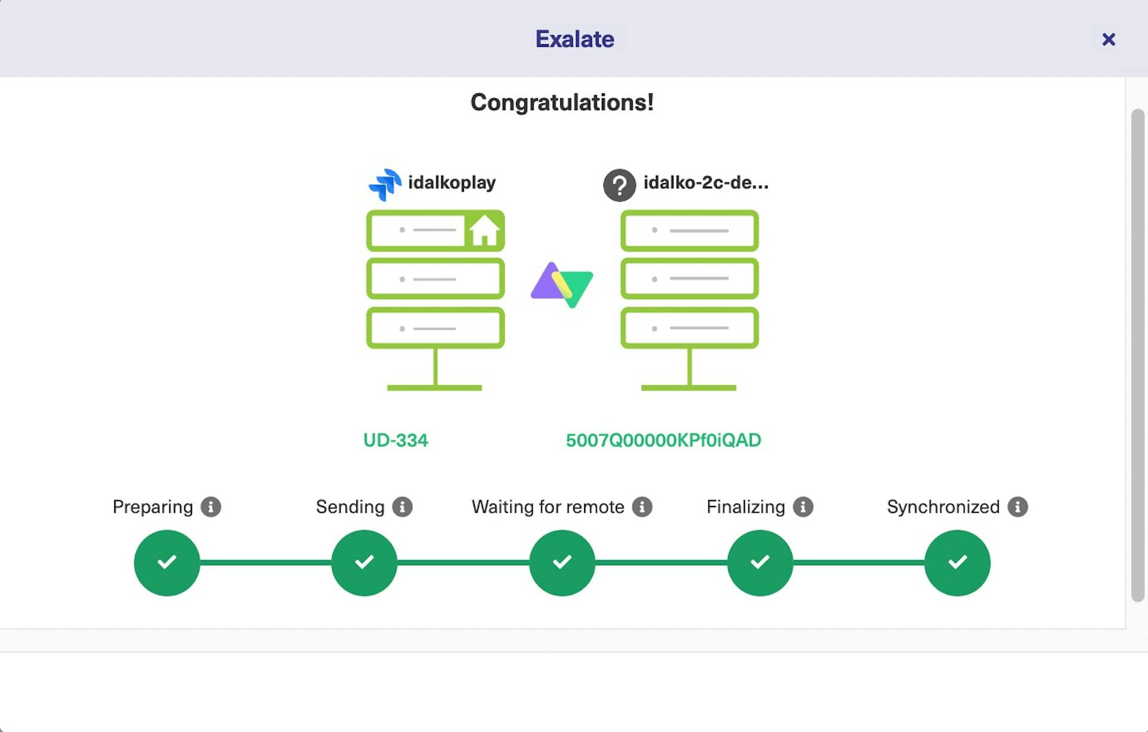Open the UD-334 issue link

(x=396, y=440)
